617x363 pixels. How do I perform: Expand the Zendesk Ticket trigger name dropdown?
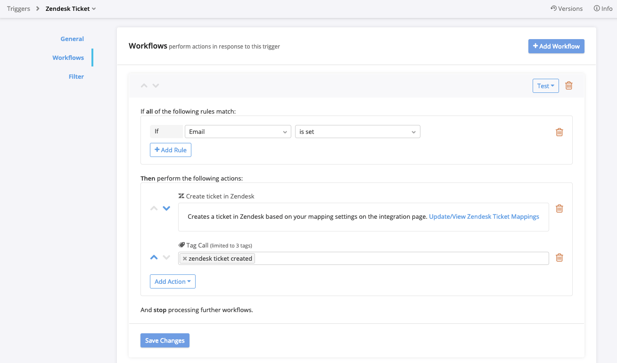coord(93,8)
